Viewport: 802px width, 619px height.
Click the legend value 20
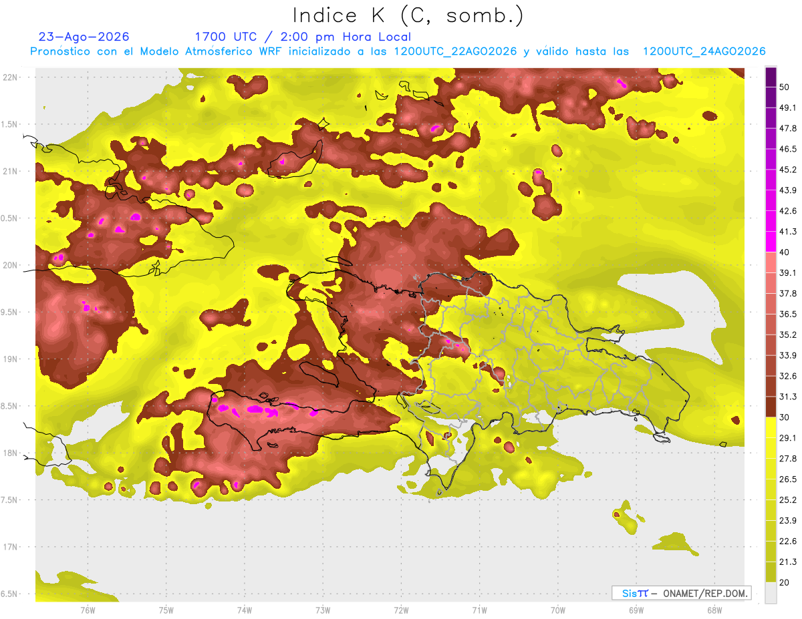pyautogui.click(x=785, y=582)
